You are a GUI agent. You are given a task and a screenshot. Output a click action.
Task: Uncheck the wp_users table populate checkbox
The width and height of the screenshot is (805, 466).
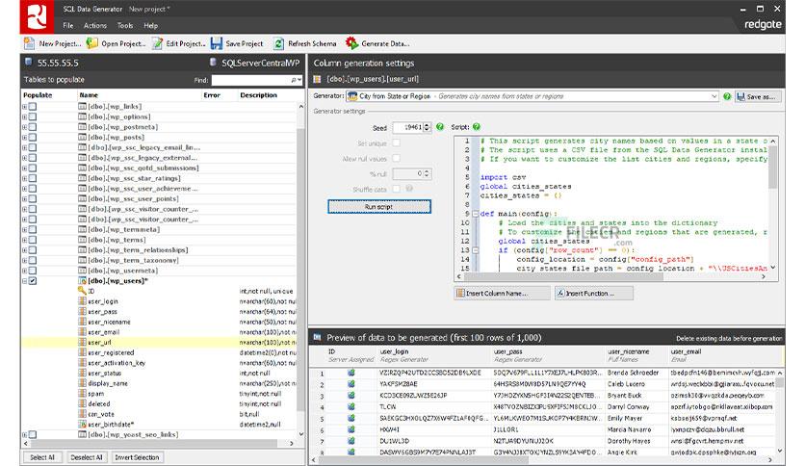click(33, 281)
